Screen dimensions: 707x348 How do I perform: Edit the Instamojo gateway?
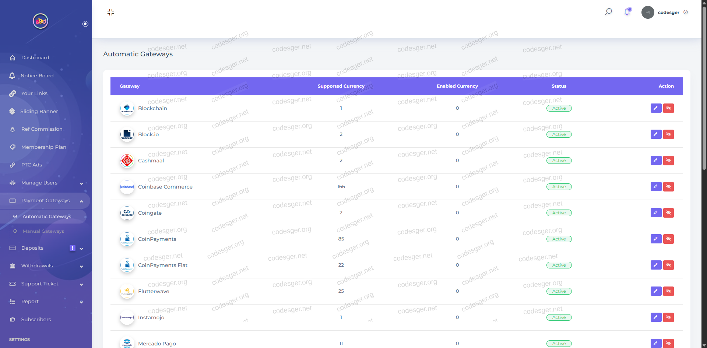tap(656, 317)
